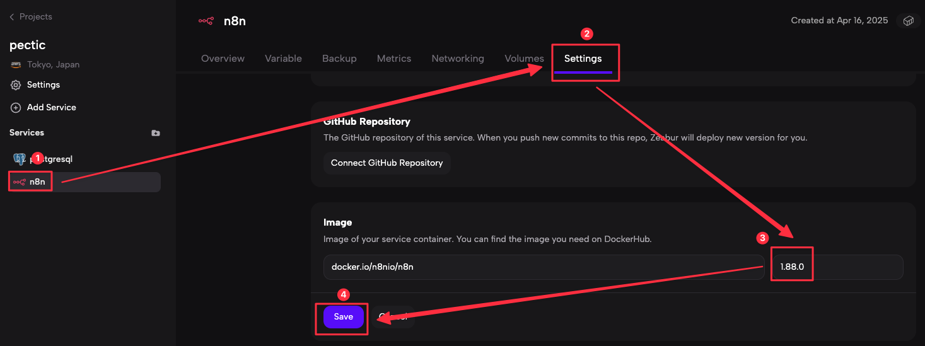925x346 pixels.
Task: Save the image settings
Action: coord(344,317)
